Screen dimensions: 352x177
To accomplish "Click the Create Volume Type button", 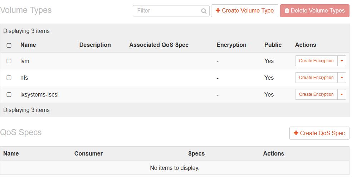I will pyautogui.click(x=245, y=11).
